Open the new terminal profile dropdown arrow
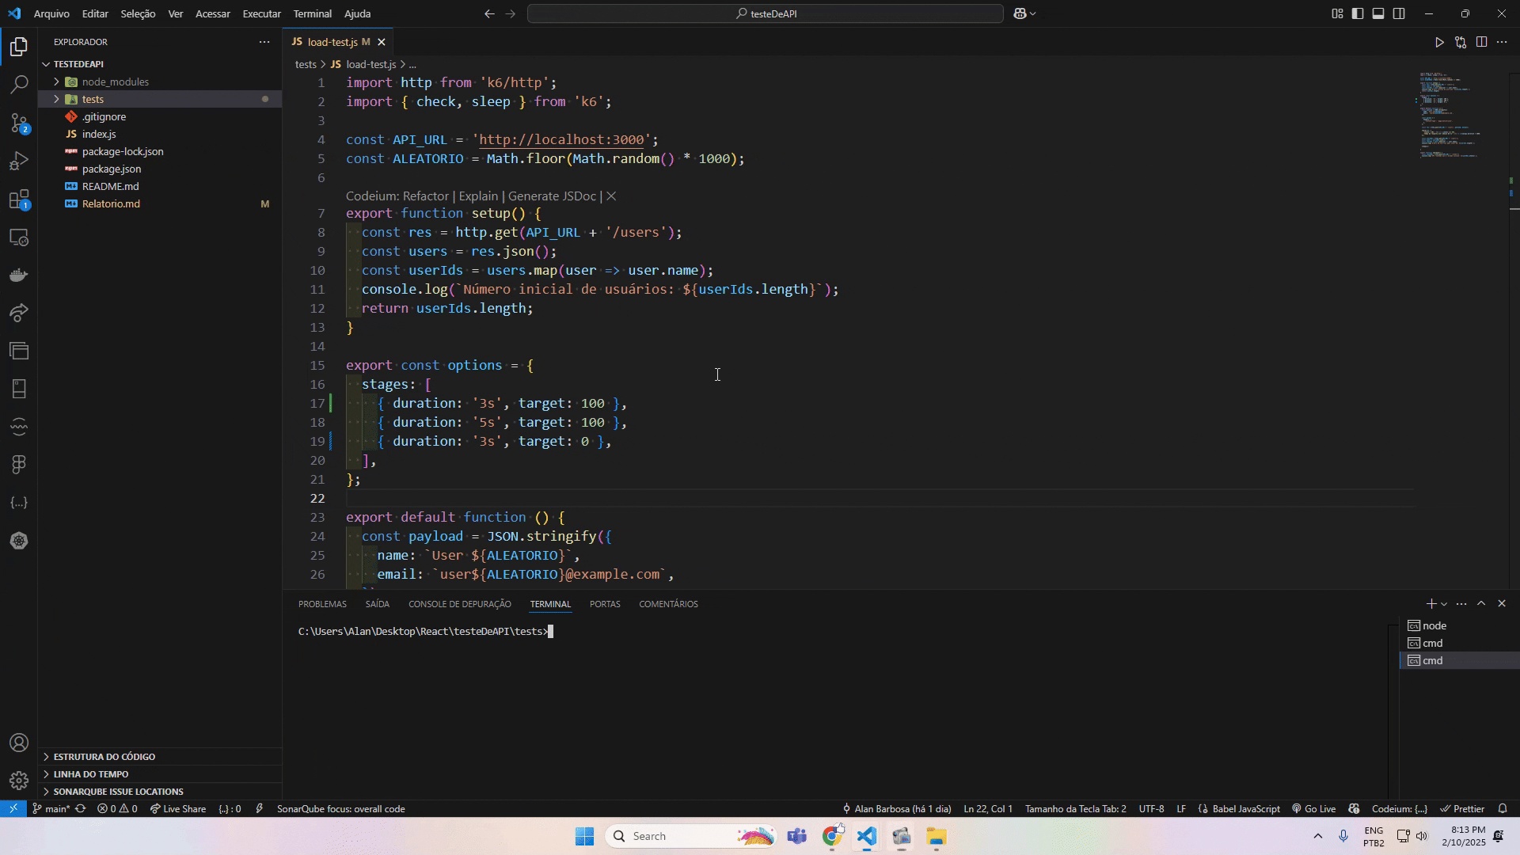Viewport: 1520px width, 855px height. pyautogui.click(x=1444, y=604)
